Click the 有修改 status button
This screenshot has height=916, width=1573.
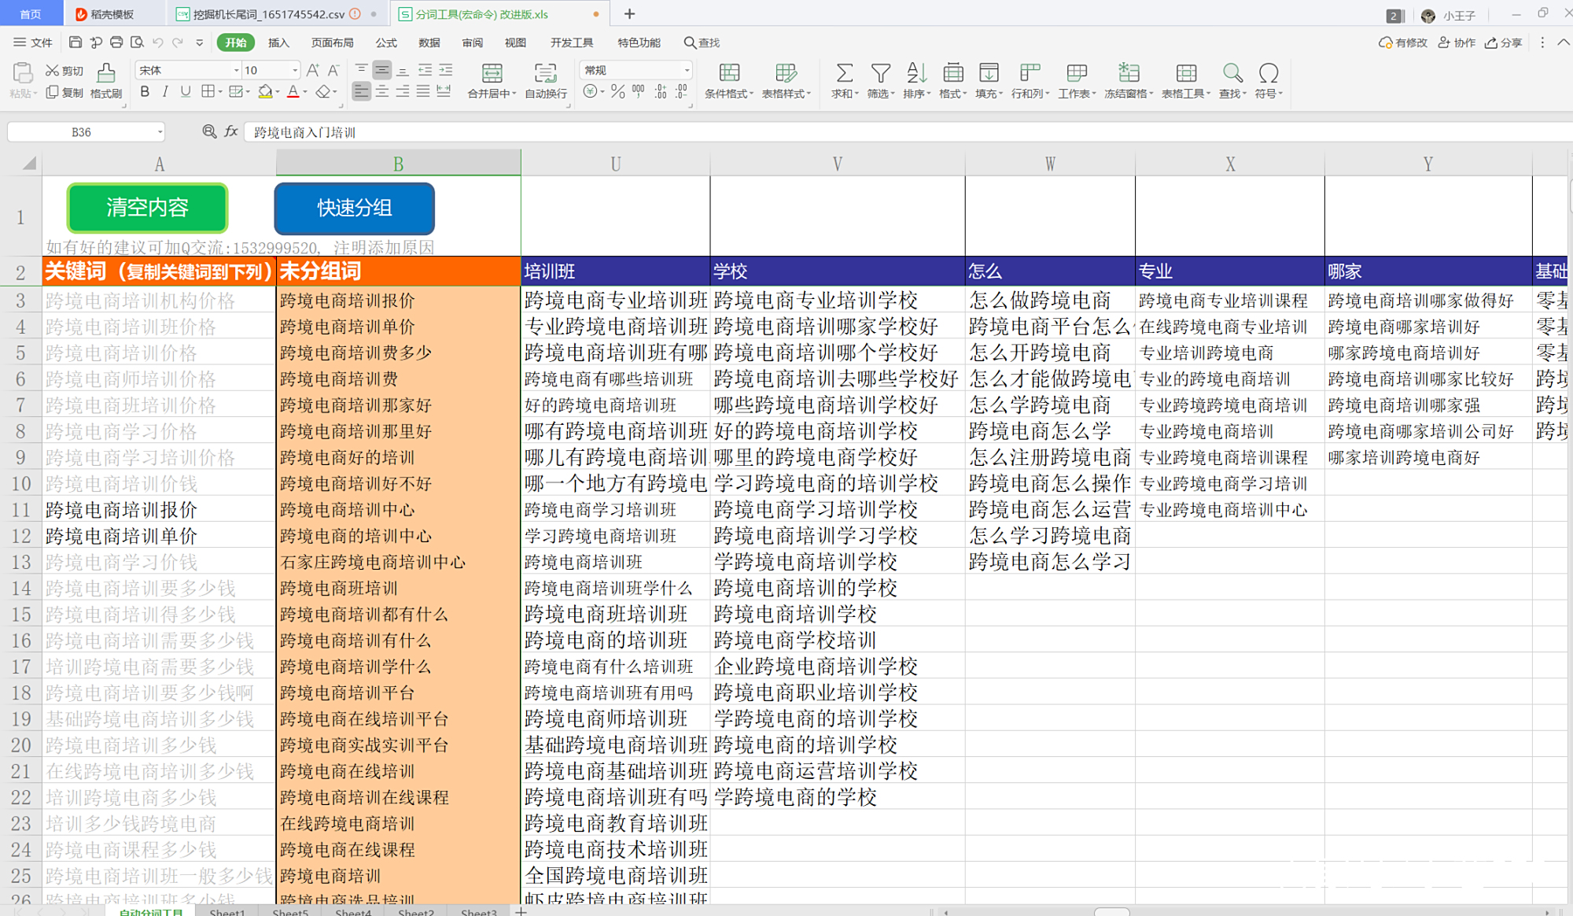[x=1403, y=42]
